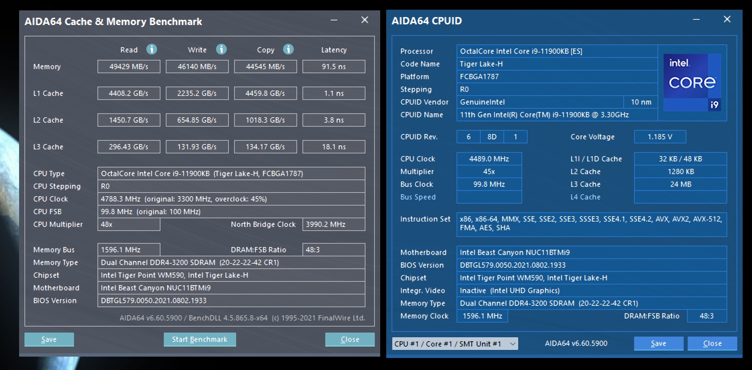The width and height of the screenshot is (752, 370).
Task: Click the Motherboard field in Benchmark window
Action: point(231,288)
